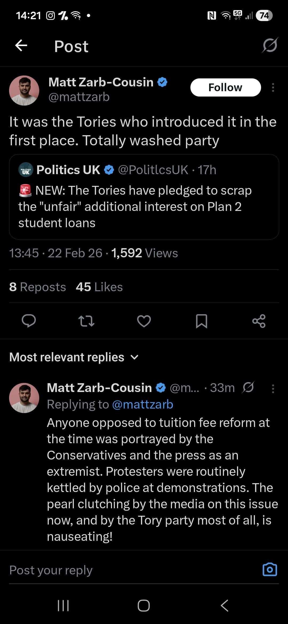Open the main post's three-dot menu
The height and width of the screenshot is (624, 288).
point(273,87)
